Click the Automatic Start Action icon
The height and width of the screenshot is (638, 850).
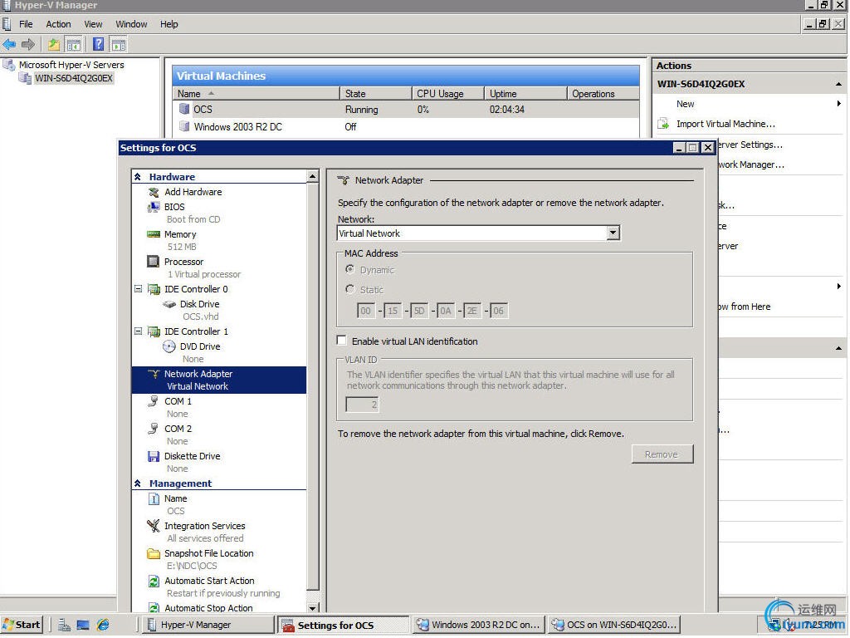(154, 581)
